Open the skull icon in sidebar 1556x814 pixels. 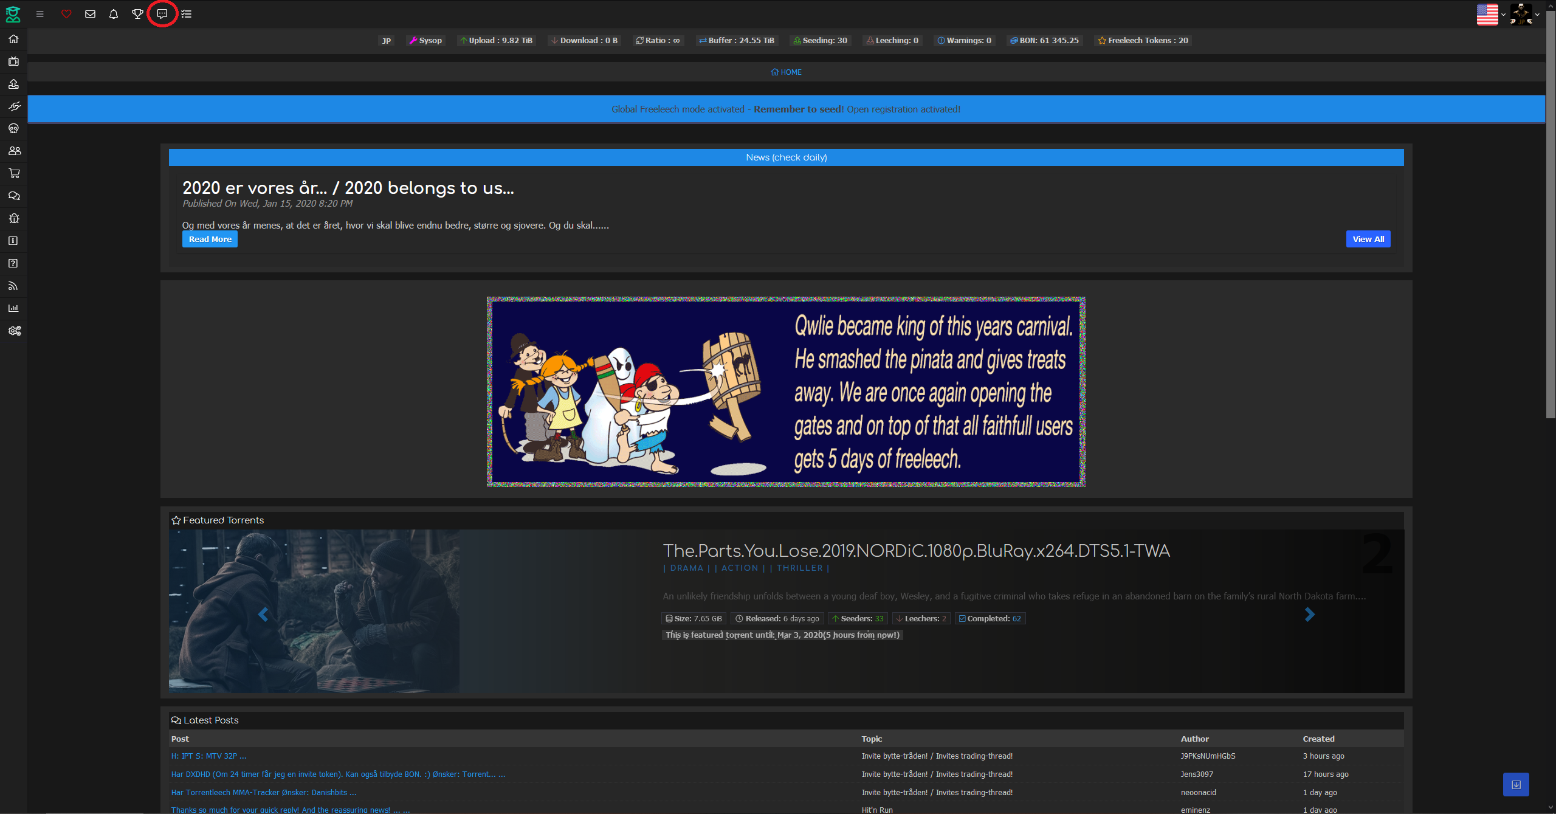click(14, 128)
